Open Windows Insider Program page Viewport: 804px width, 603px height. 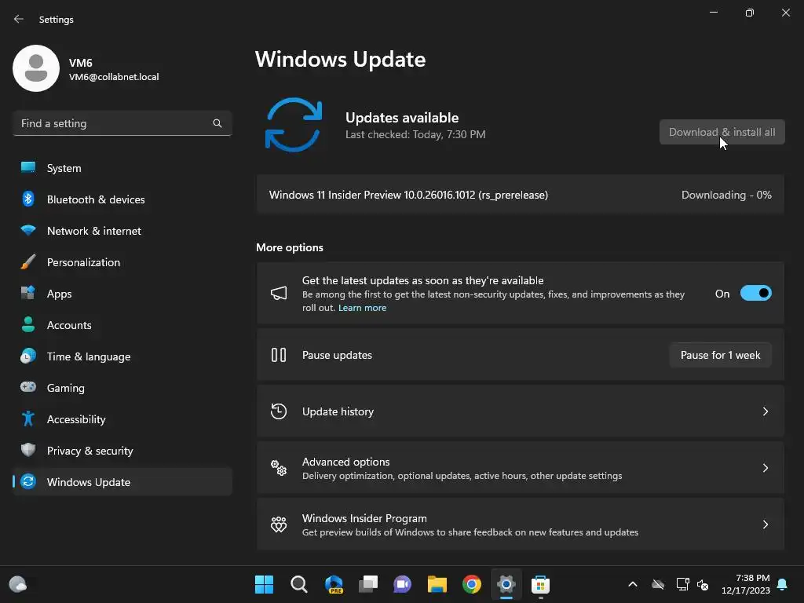(520, 524)
